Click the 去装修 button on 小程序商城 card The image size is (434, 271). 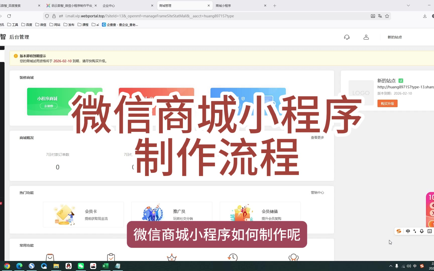(49, 106)
